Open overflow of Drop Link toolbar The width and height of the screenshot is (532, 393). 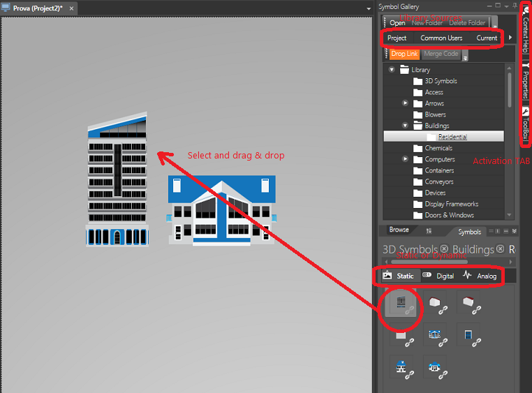pos(466,57)
